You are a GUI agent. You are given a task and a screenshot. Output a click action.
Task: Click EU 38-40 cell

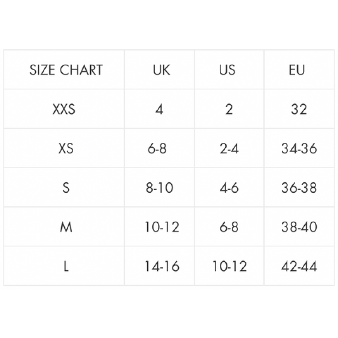299,227
